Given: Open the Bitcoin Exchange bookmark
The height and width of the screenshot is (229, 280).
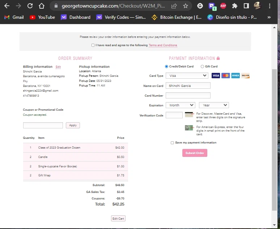Looking at the screenshot, I should [177, 17].
